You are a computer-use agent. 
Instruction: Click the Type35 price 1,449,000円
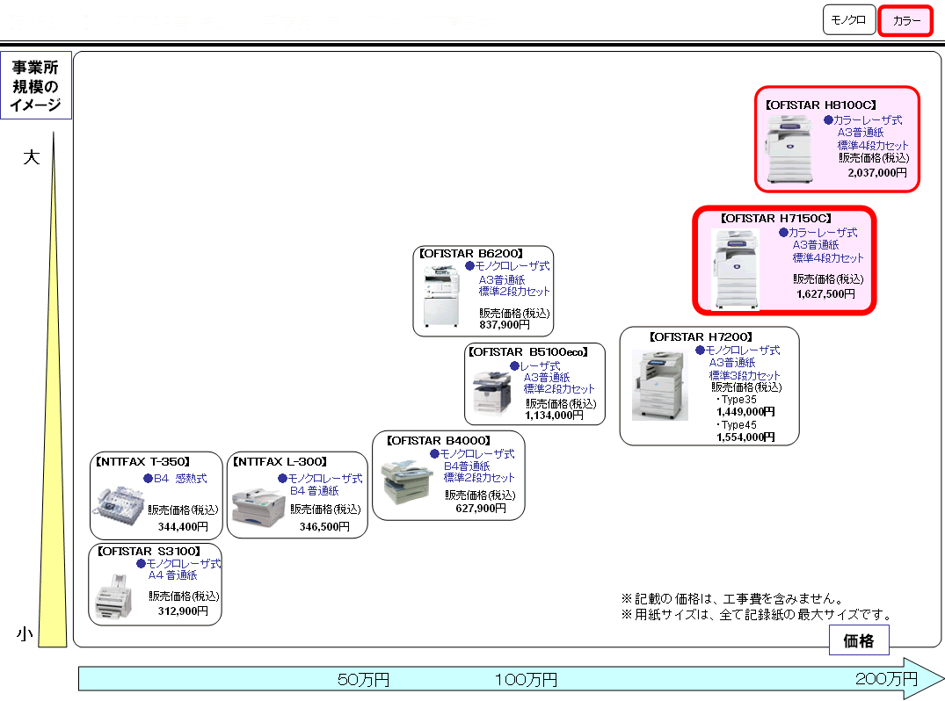(745, 412)
